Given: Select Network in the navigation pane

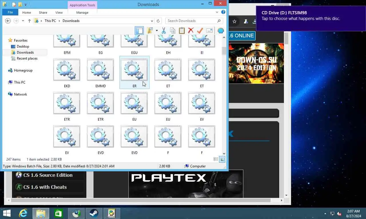Looking at the screenshot, I should [20, 94].
